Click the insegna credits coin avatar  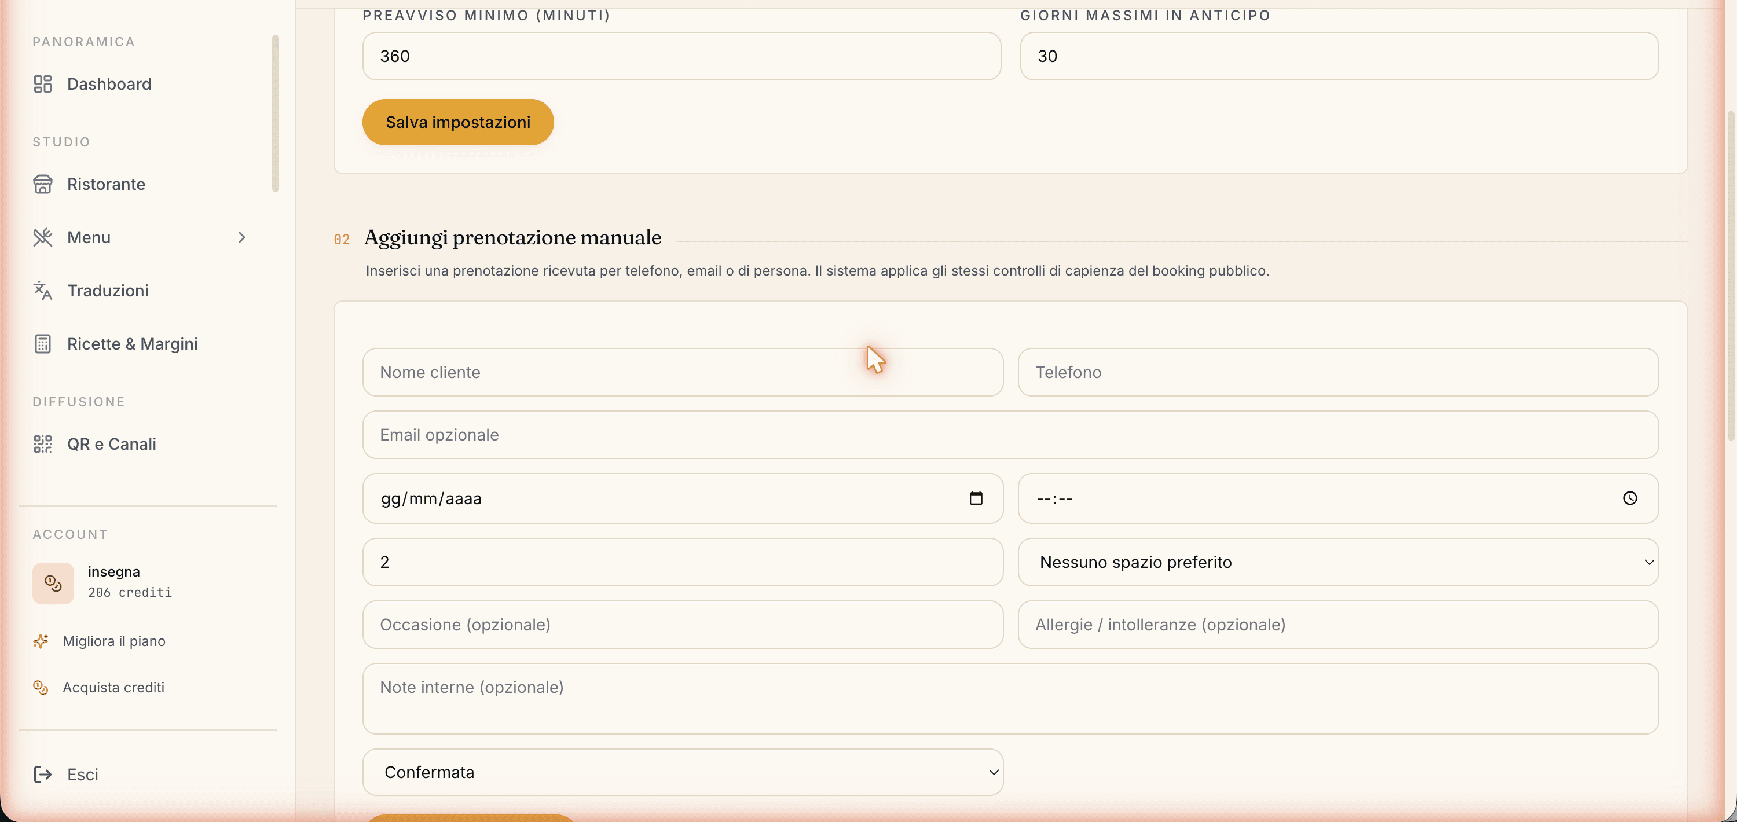click(53, 584)
